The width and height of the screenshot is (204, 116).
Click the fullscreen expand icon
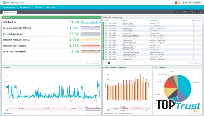pos(196,12)
